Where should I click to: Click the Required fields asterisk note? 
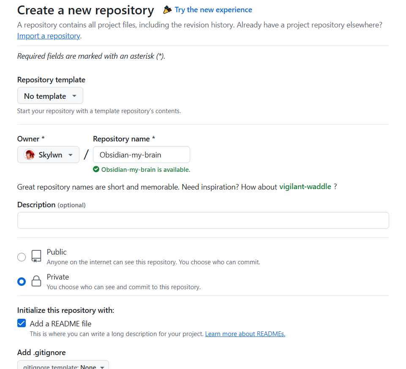pos(91,57)
